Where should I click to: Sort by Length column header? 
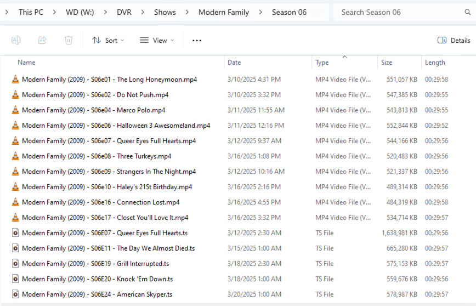click(x=435, y=62)
